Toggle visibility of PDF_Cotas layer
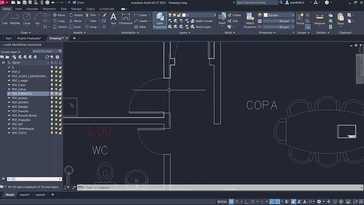 (52, 85)
